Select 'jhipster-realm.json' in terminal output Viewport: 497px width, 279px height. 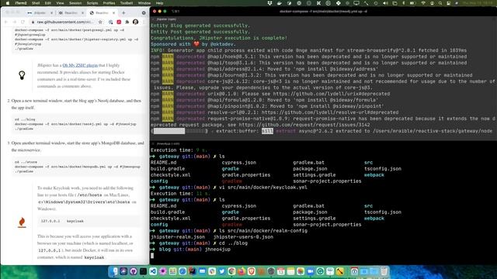click(178, 236)
